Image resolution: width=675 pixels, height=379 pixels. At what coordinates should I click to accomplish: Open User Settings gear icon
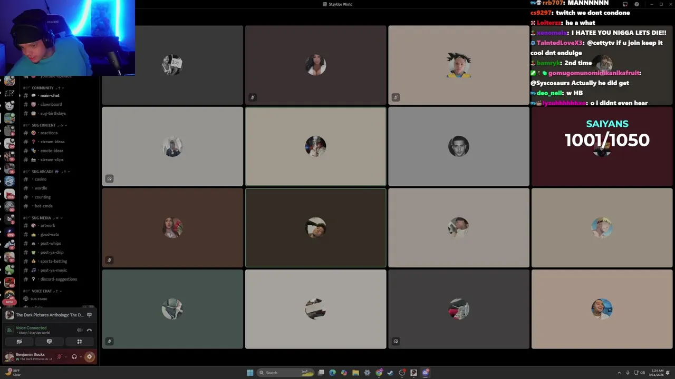click(89, 357)
